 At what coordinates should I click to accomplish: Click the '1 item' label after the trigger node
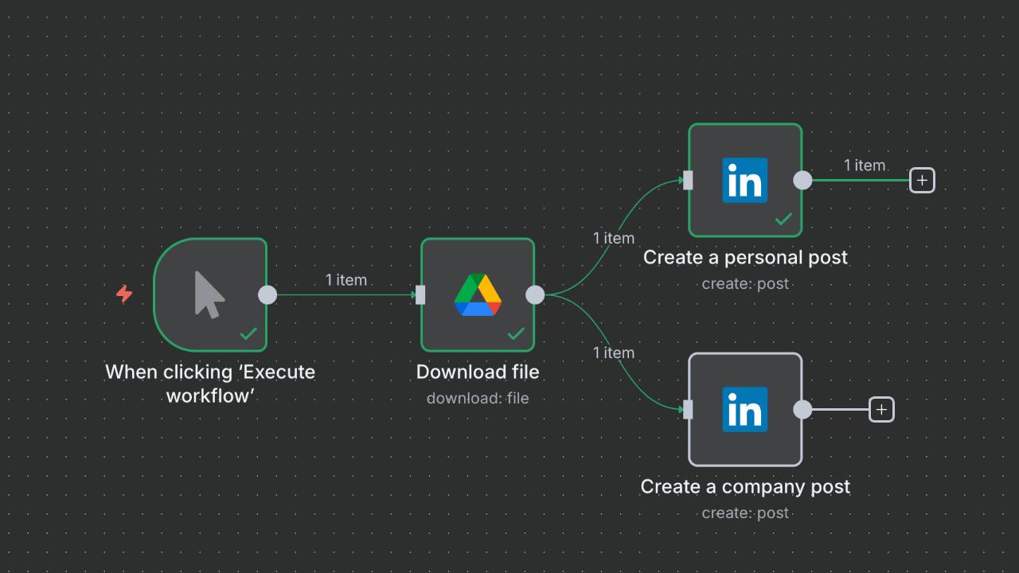click(x=346, y=279)
